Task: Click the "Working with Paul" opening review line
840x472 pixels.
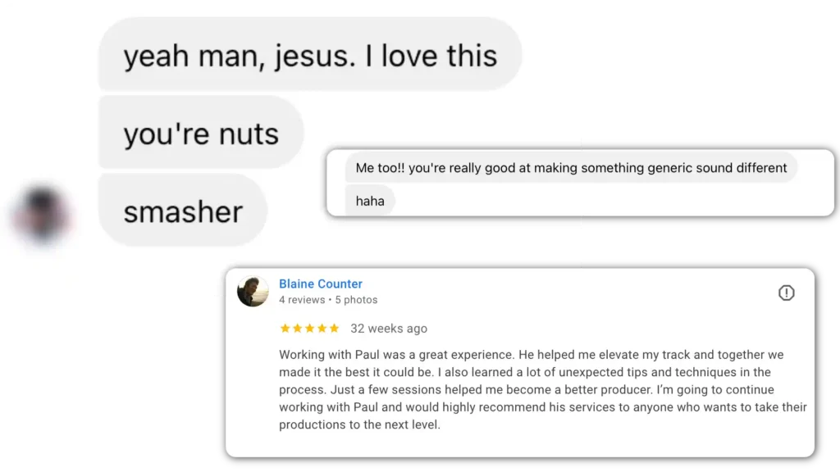Action: click(531, 355)
